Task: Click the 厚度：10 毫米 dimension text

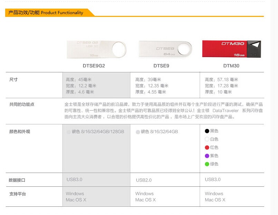Action: coord(218,92)
